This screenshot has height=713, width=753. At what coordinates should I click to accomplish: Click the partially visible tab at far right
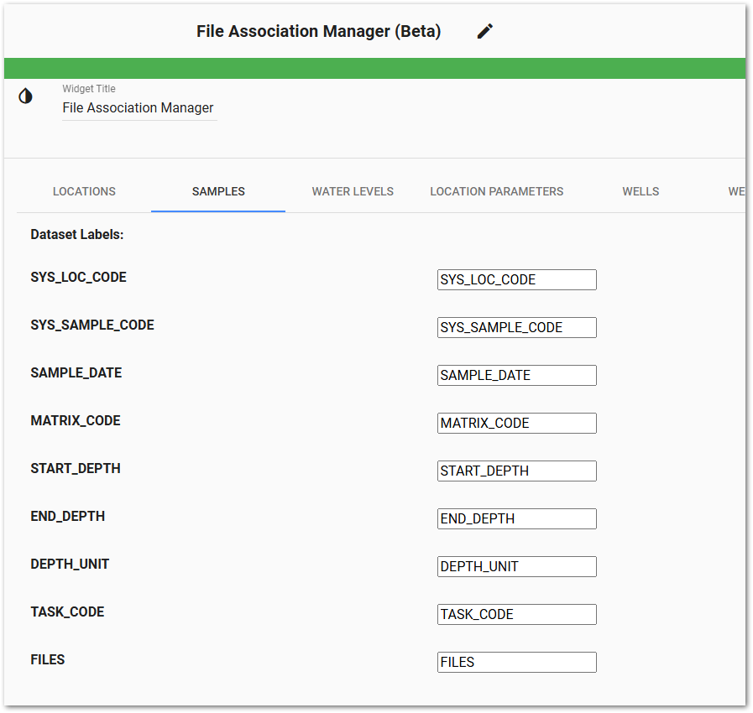click(x=738, y=191)
